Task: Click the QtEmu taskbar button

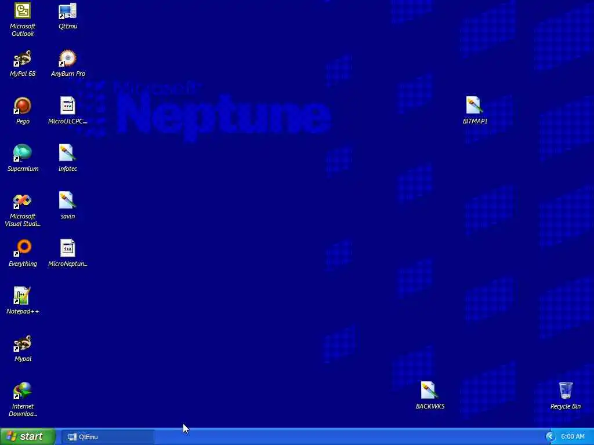Action: 107,437
